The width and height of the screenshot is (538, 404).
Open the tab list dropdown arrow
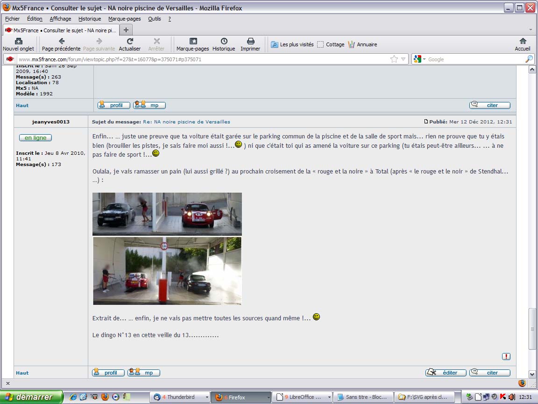[x=531, y=30]
